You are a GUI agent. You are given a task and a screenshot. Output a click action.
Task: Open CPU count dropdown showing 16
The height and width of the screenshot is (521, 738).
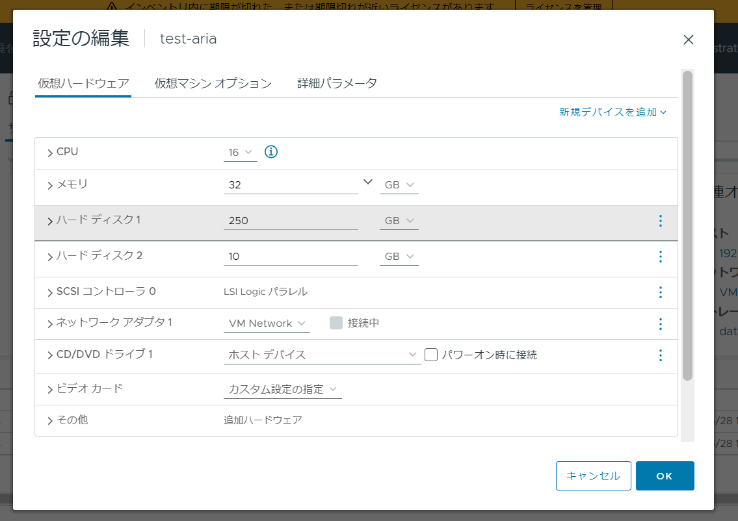[241, 153]
